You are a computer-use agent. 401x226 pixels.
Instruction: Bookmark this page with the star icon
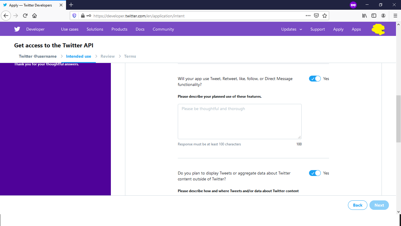coord(325,16)
